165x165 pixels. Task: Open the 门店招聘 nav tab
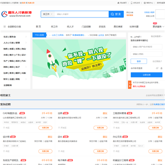tap(86, 27)
